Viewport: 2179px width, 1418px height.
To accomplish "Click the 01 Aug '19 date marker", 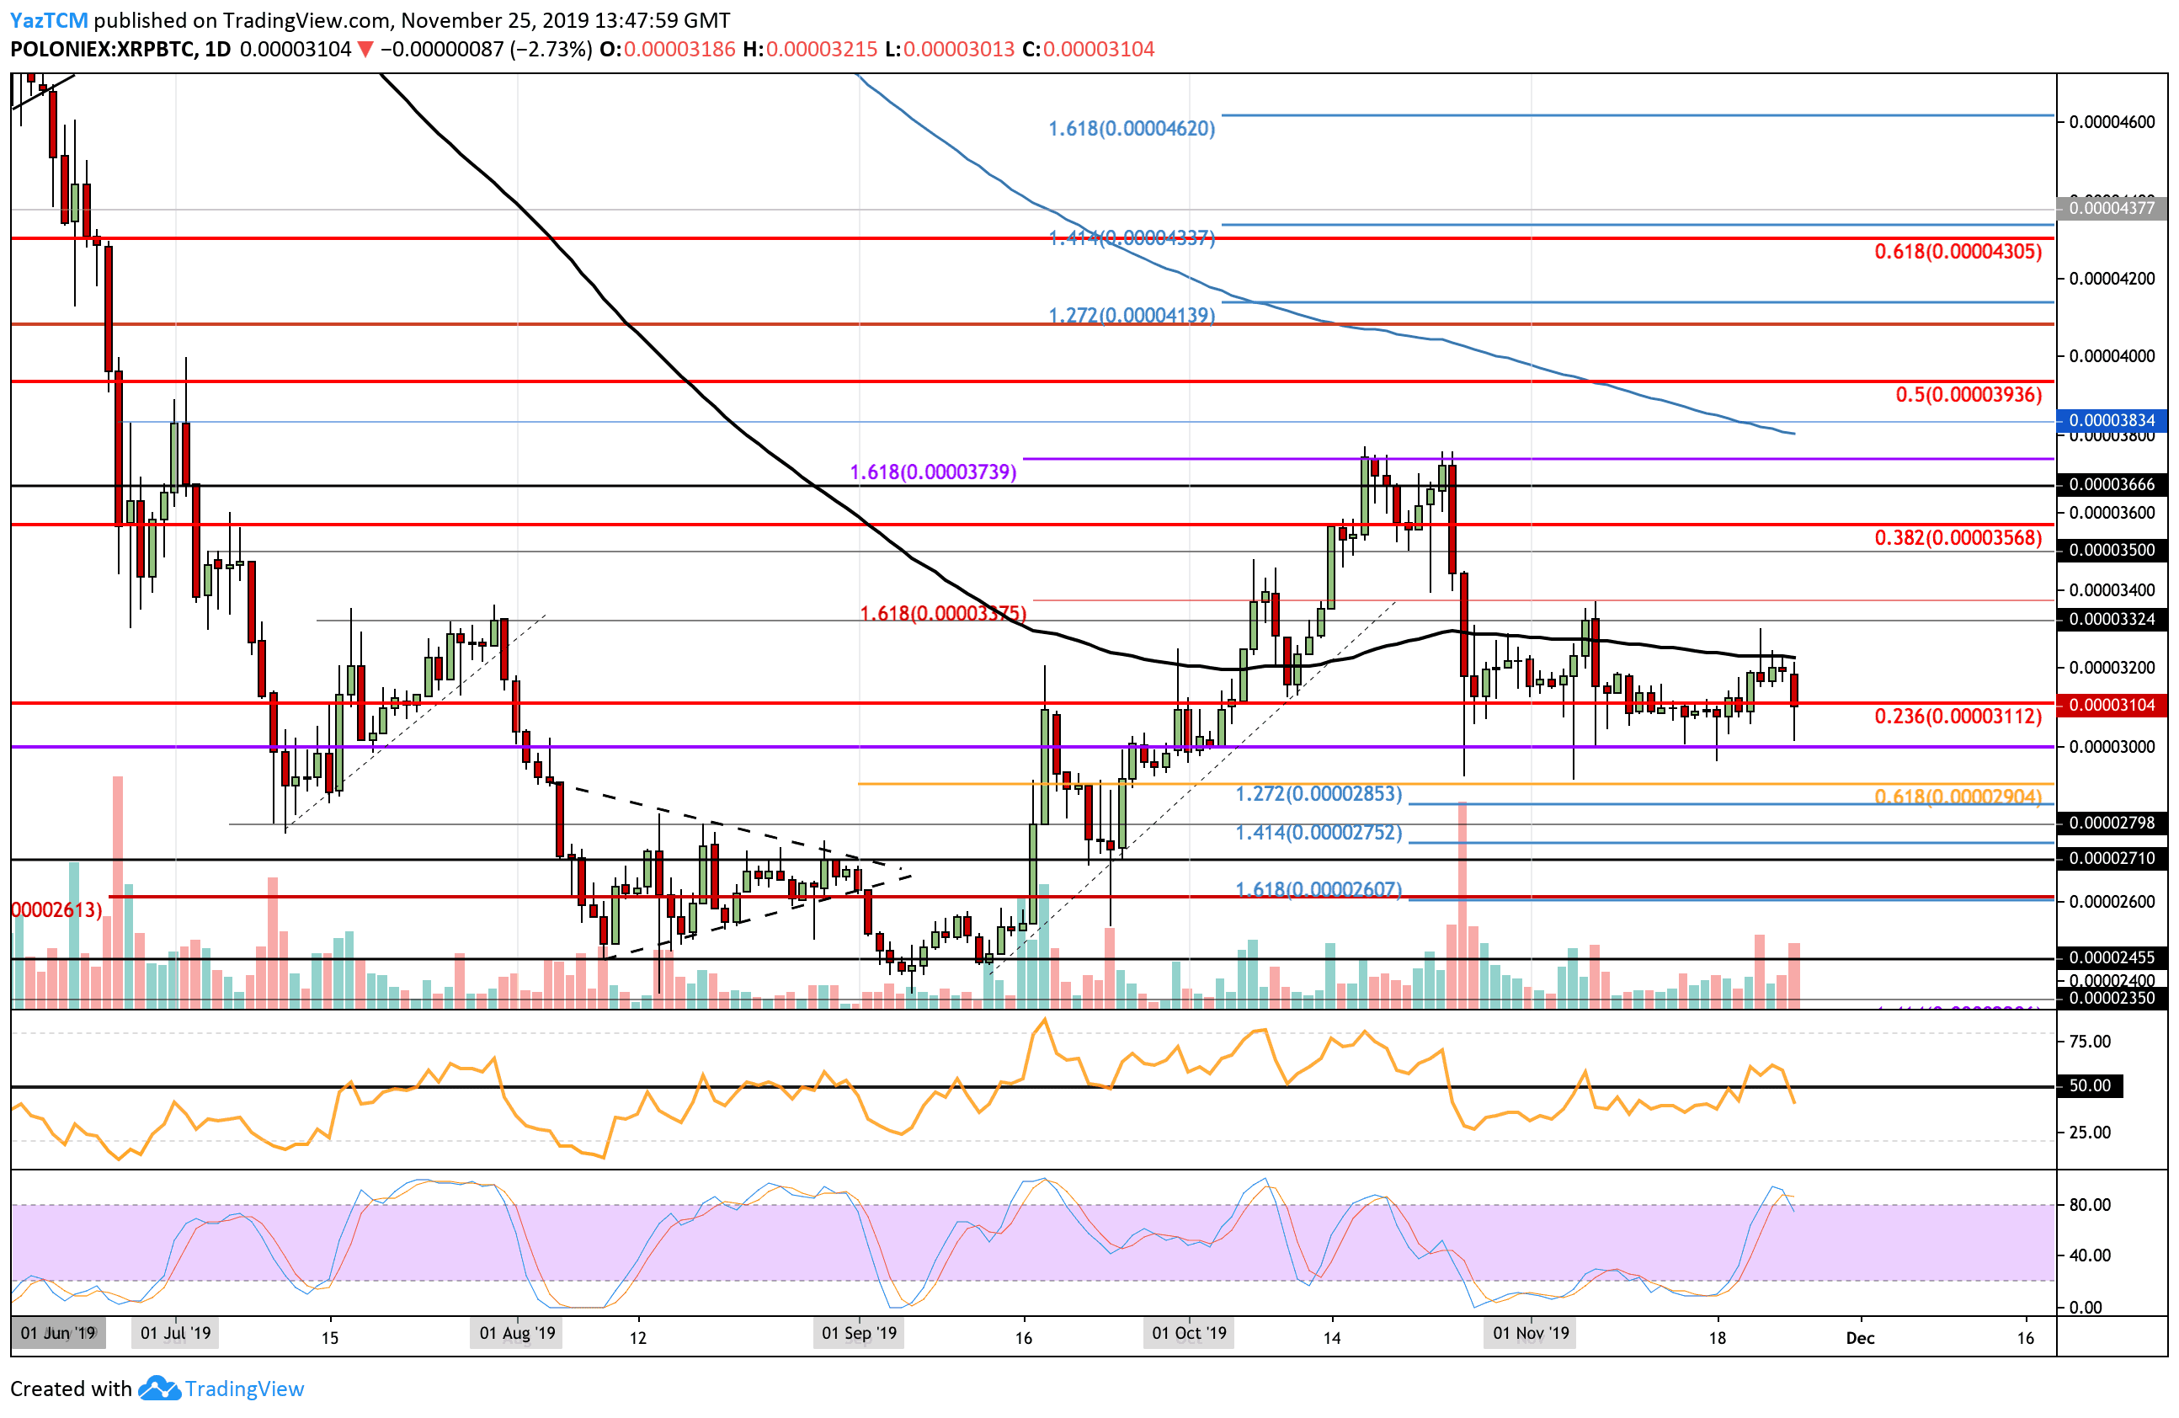I will pos(517,1333).
